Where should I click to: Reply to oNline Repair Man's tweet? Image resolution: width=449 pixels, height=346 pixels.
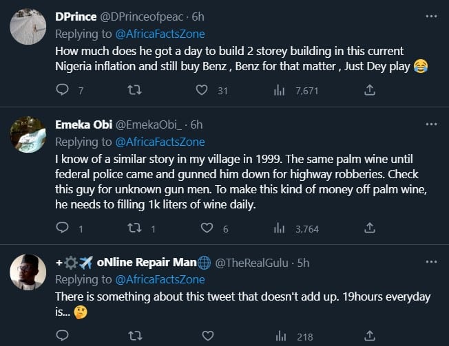click(x=61, y=335)
